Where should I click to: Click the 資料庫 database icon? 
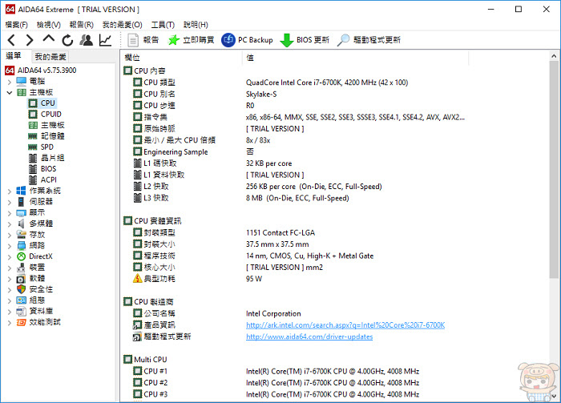tap(21, 311)
